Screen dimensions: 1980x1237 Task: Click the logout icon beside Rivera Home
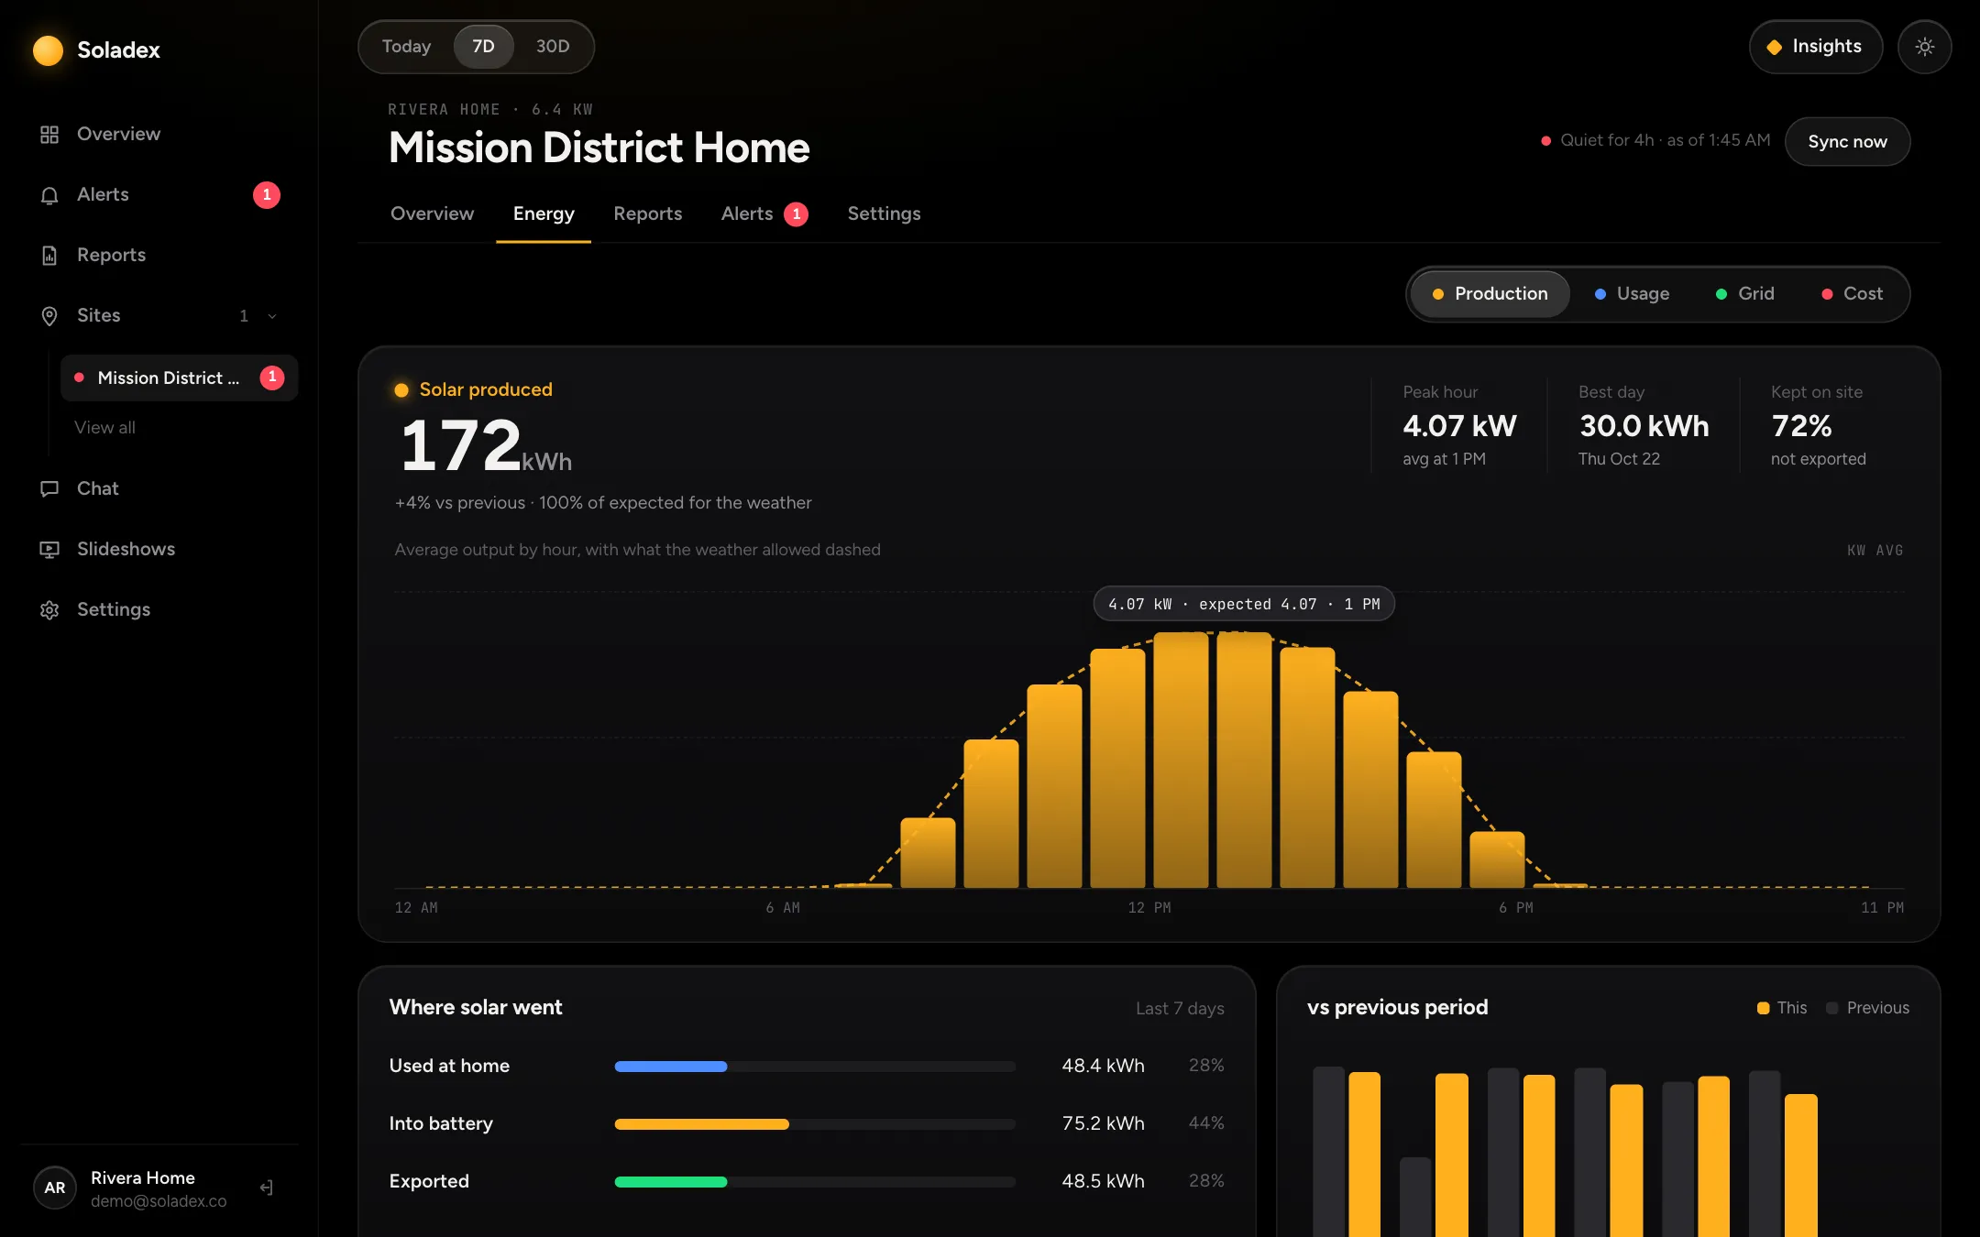coord(266,1188)
